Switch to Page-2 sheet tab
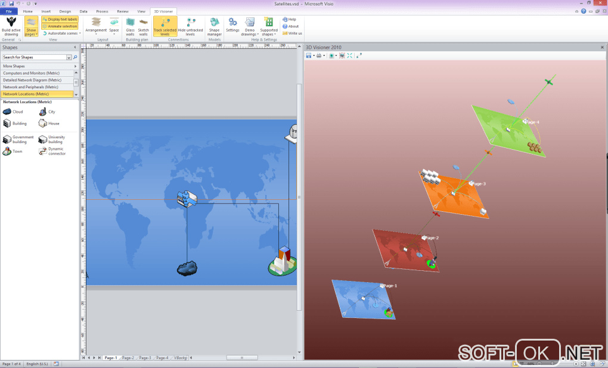The width and height of the screenshot is (608, 368). click(128, 358)
